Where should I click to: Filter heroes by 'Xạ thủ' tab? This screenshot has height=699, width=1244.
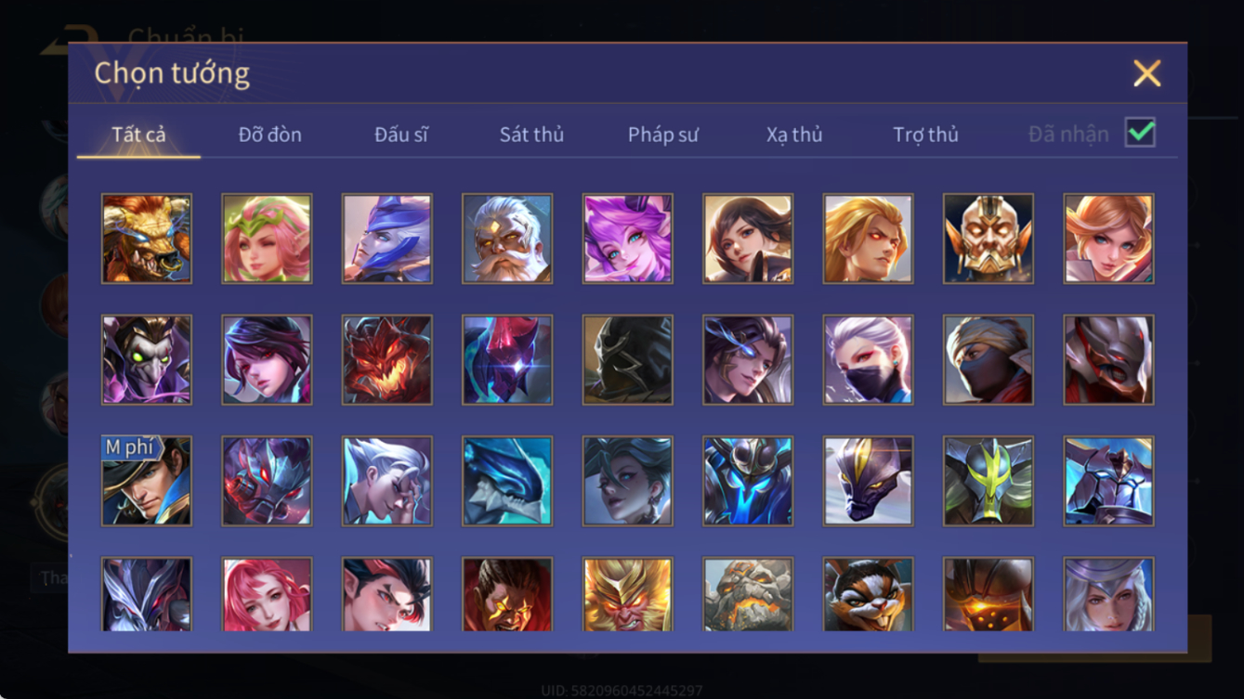point(794,135)
